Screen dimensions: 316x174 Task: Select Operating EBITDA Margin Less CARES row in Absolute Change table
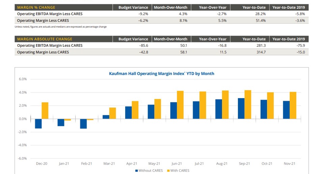[161, 45]
